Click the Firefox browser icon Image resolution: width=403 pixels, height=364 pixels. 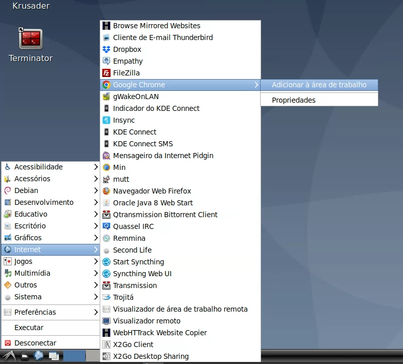106,191
